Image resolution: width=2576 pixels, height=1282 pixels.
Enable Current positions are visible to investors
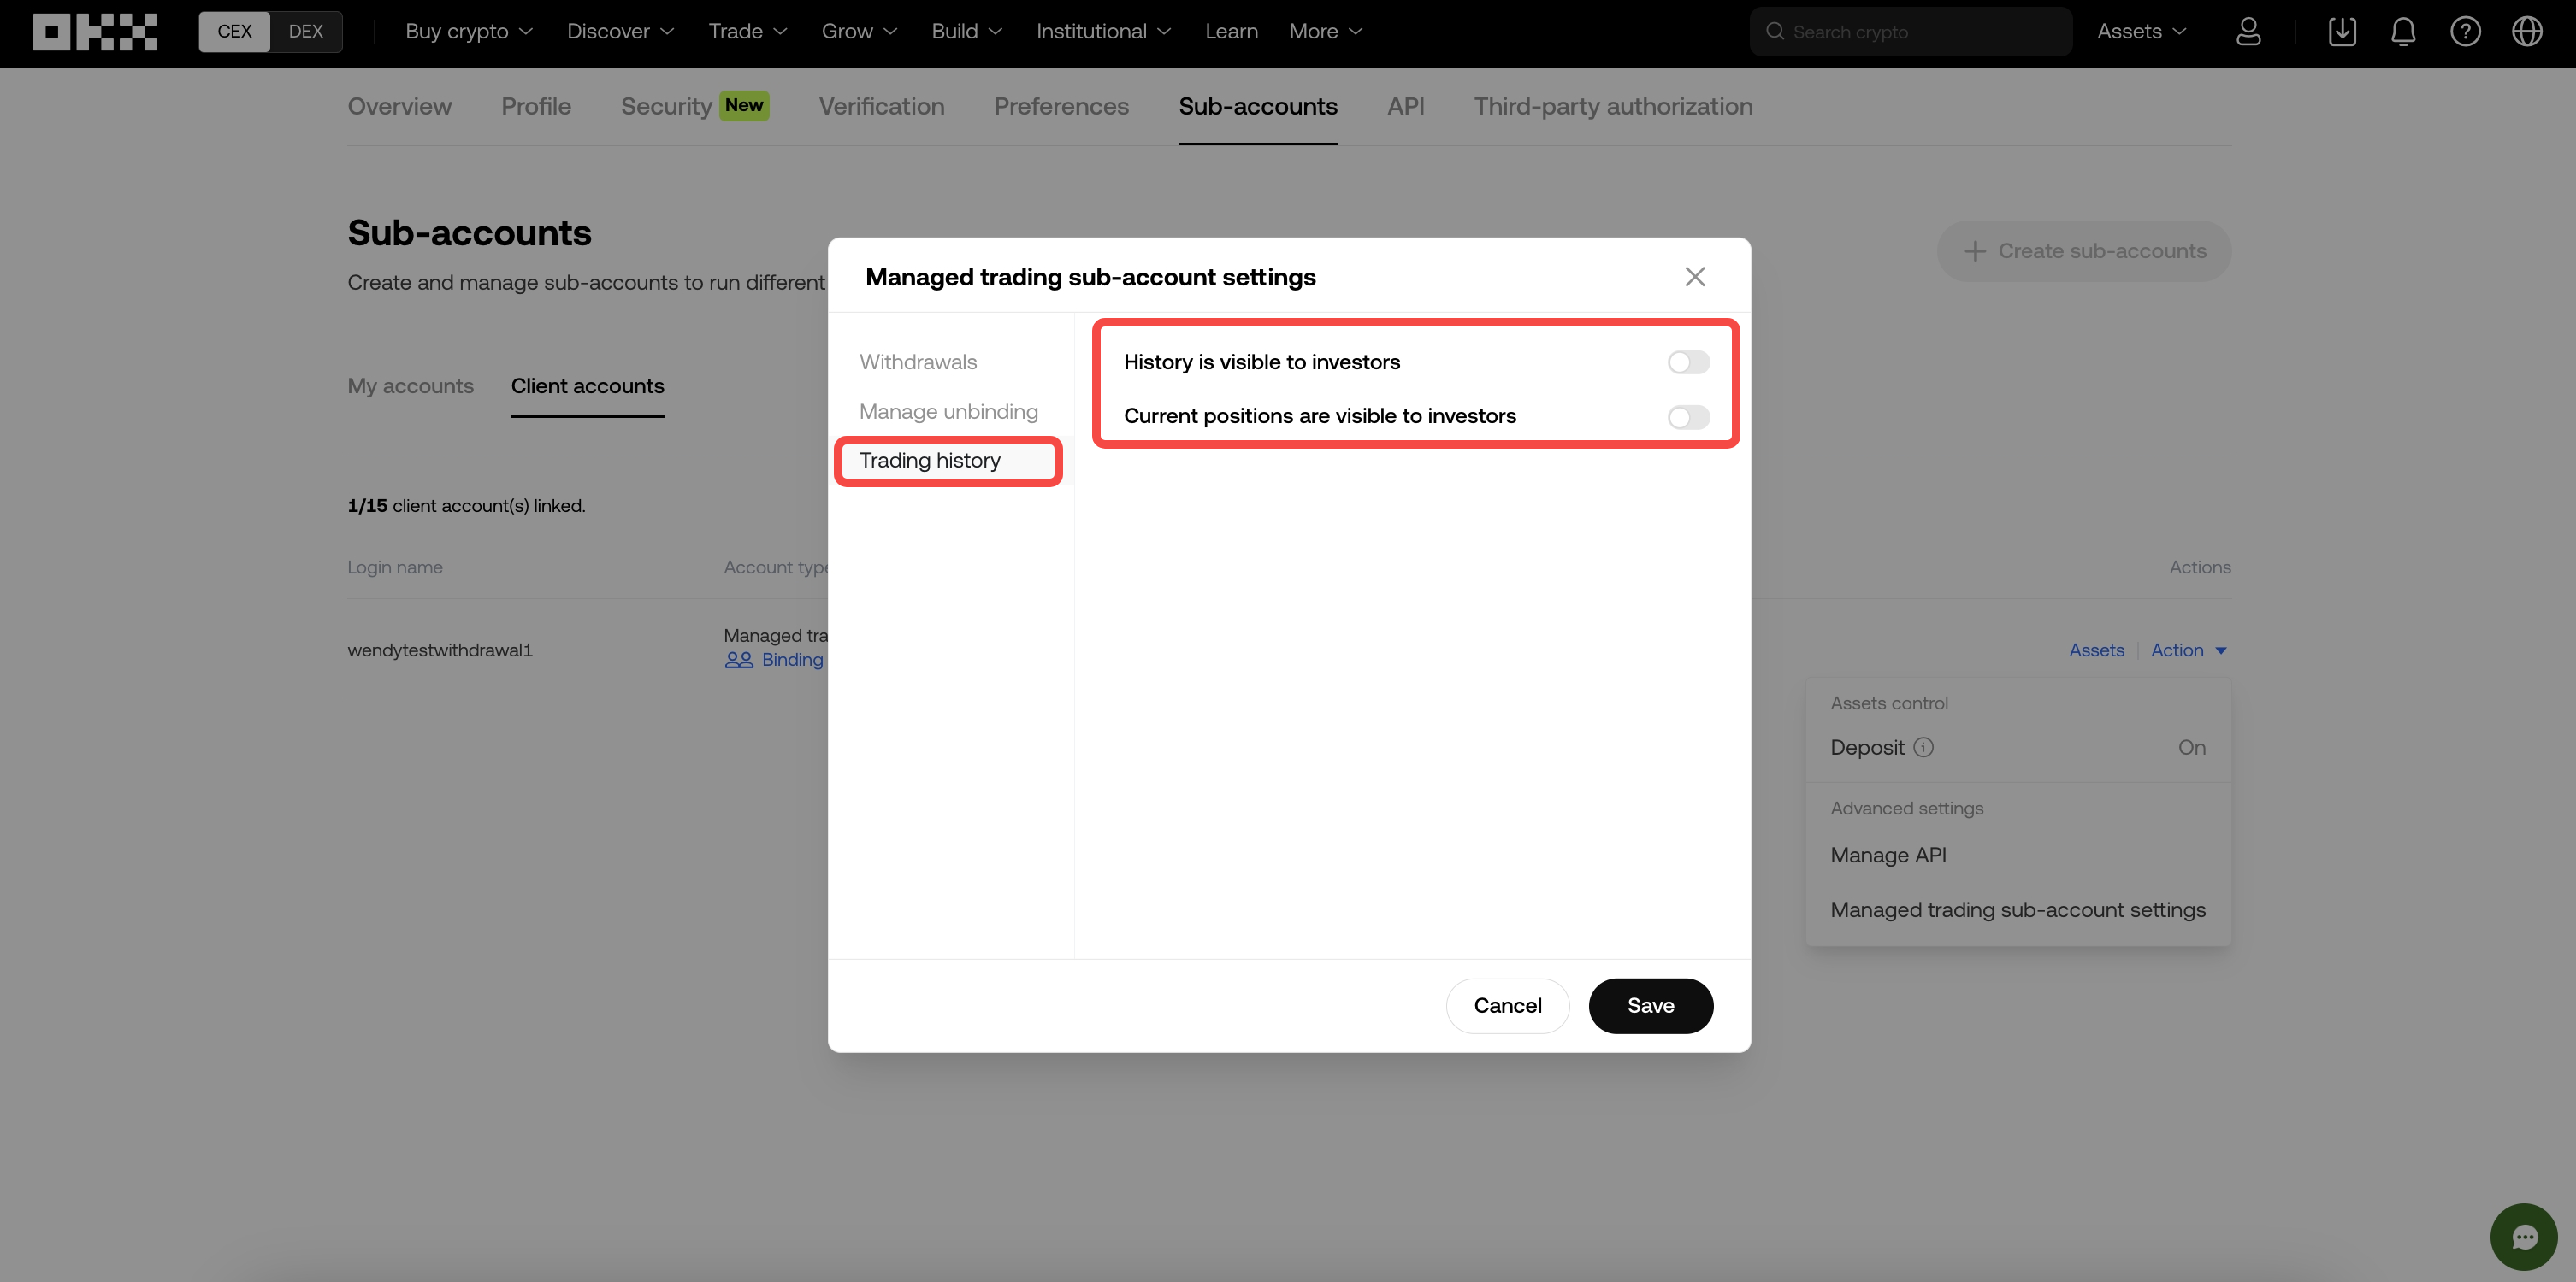pos(1688,418)
